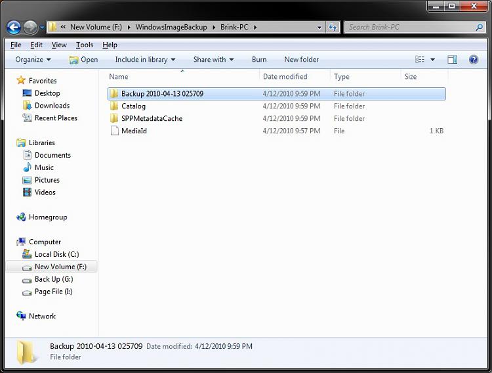Navigate to New Volume (F:) in address bar
The image size is (492, 373).
pyautogui.click(x=96, y=27)
